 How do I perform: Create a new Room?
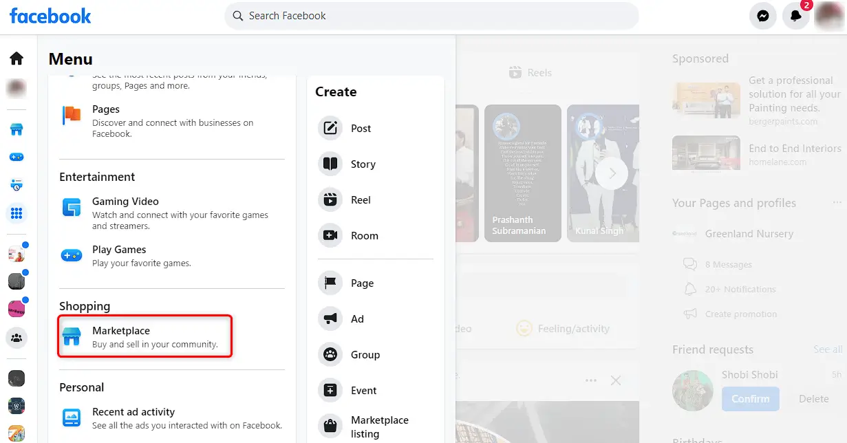(376, 235)
